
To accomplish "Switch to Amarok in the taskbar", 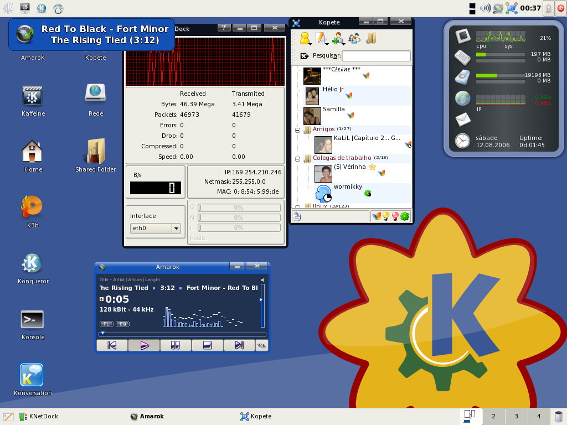I will 147,416.
